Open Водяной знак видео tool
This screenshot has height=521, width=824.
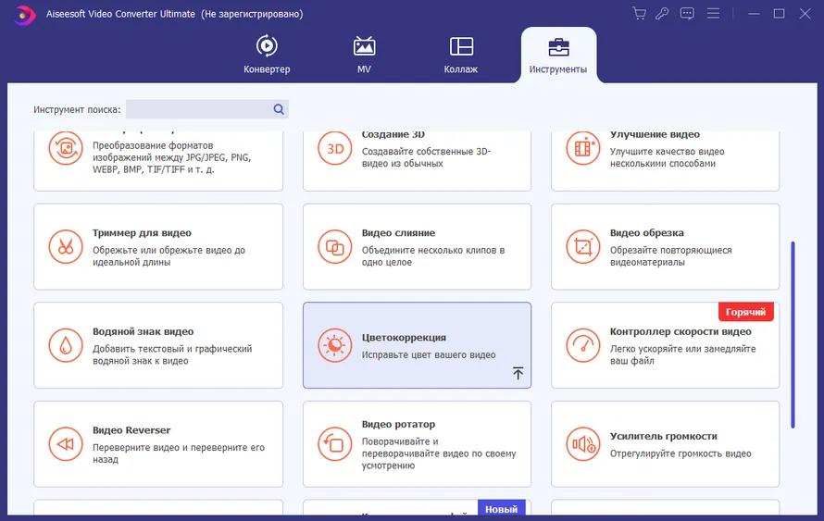[158, 345]
